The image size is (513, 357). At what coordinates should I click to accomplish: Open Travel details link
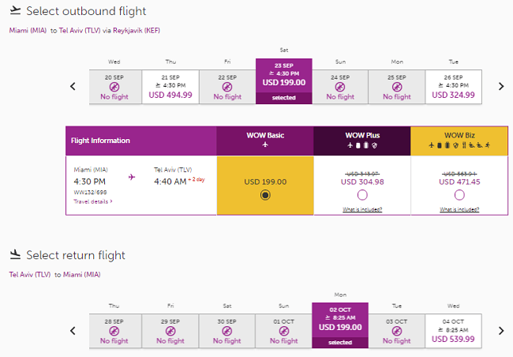click(93, 201)
